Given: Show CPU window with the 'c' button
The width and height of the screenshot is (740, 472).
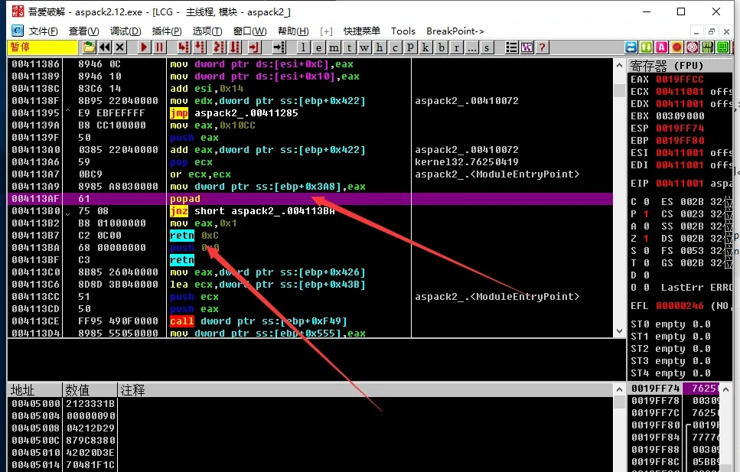Looking at the screenshot, I should 395,47.
